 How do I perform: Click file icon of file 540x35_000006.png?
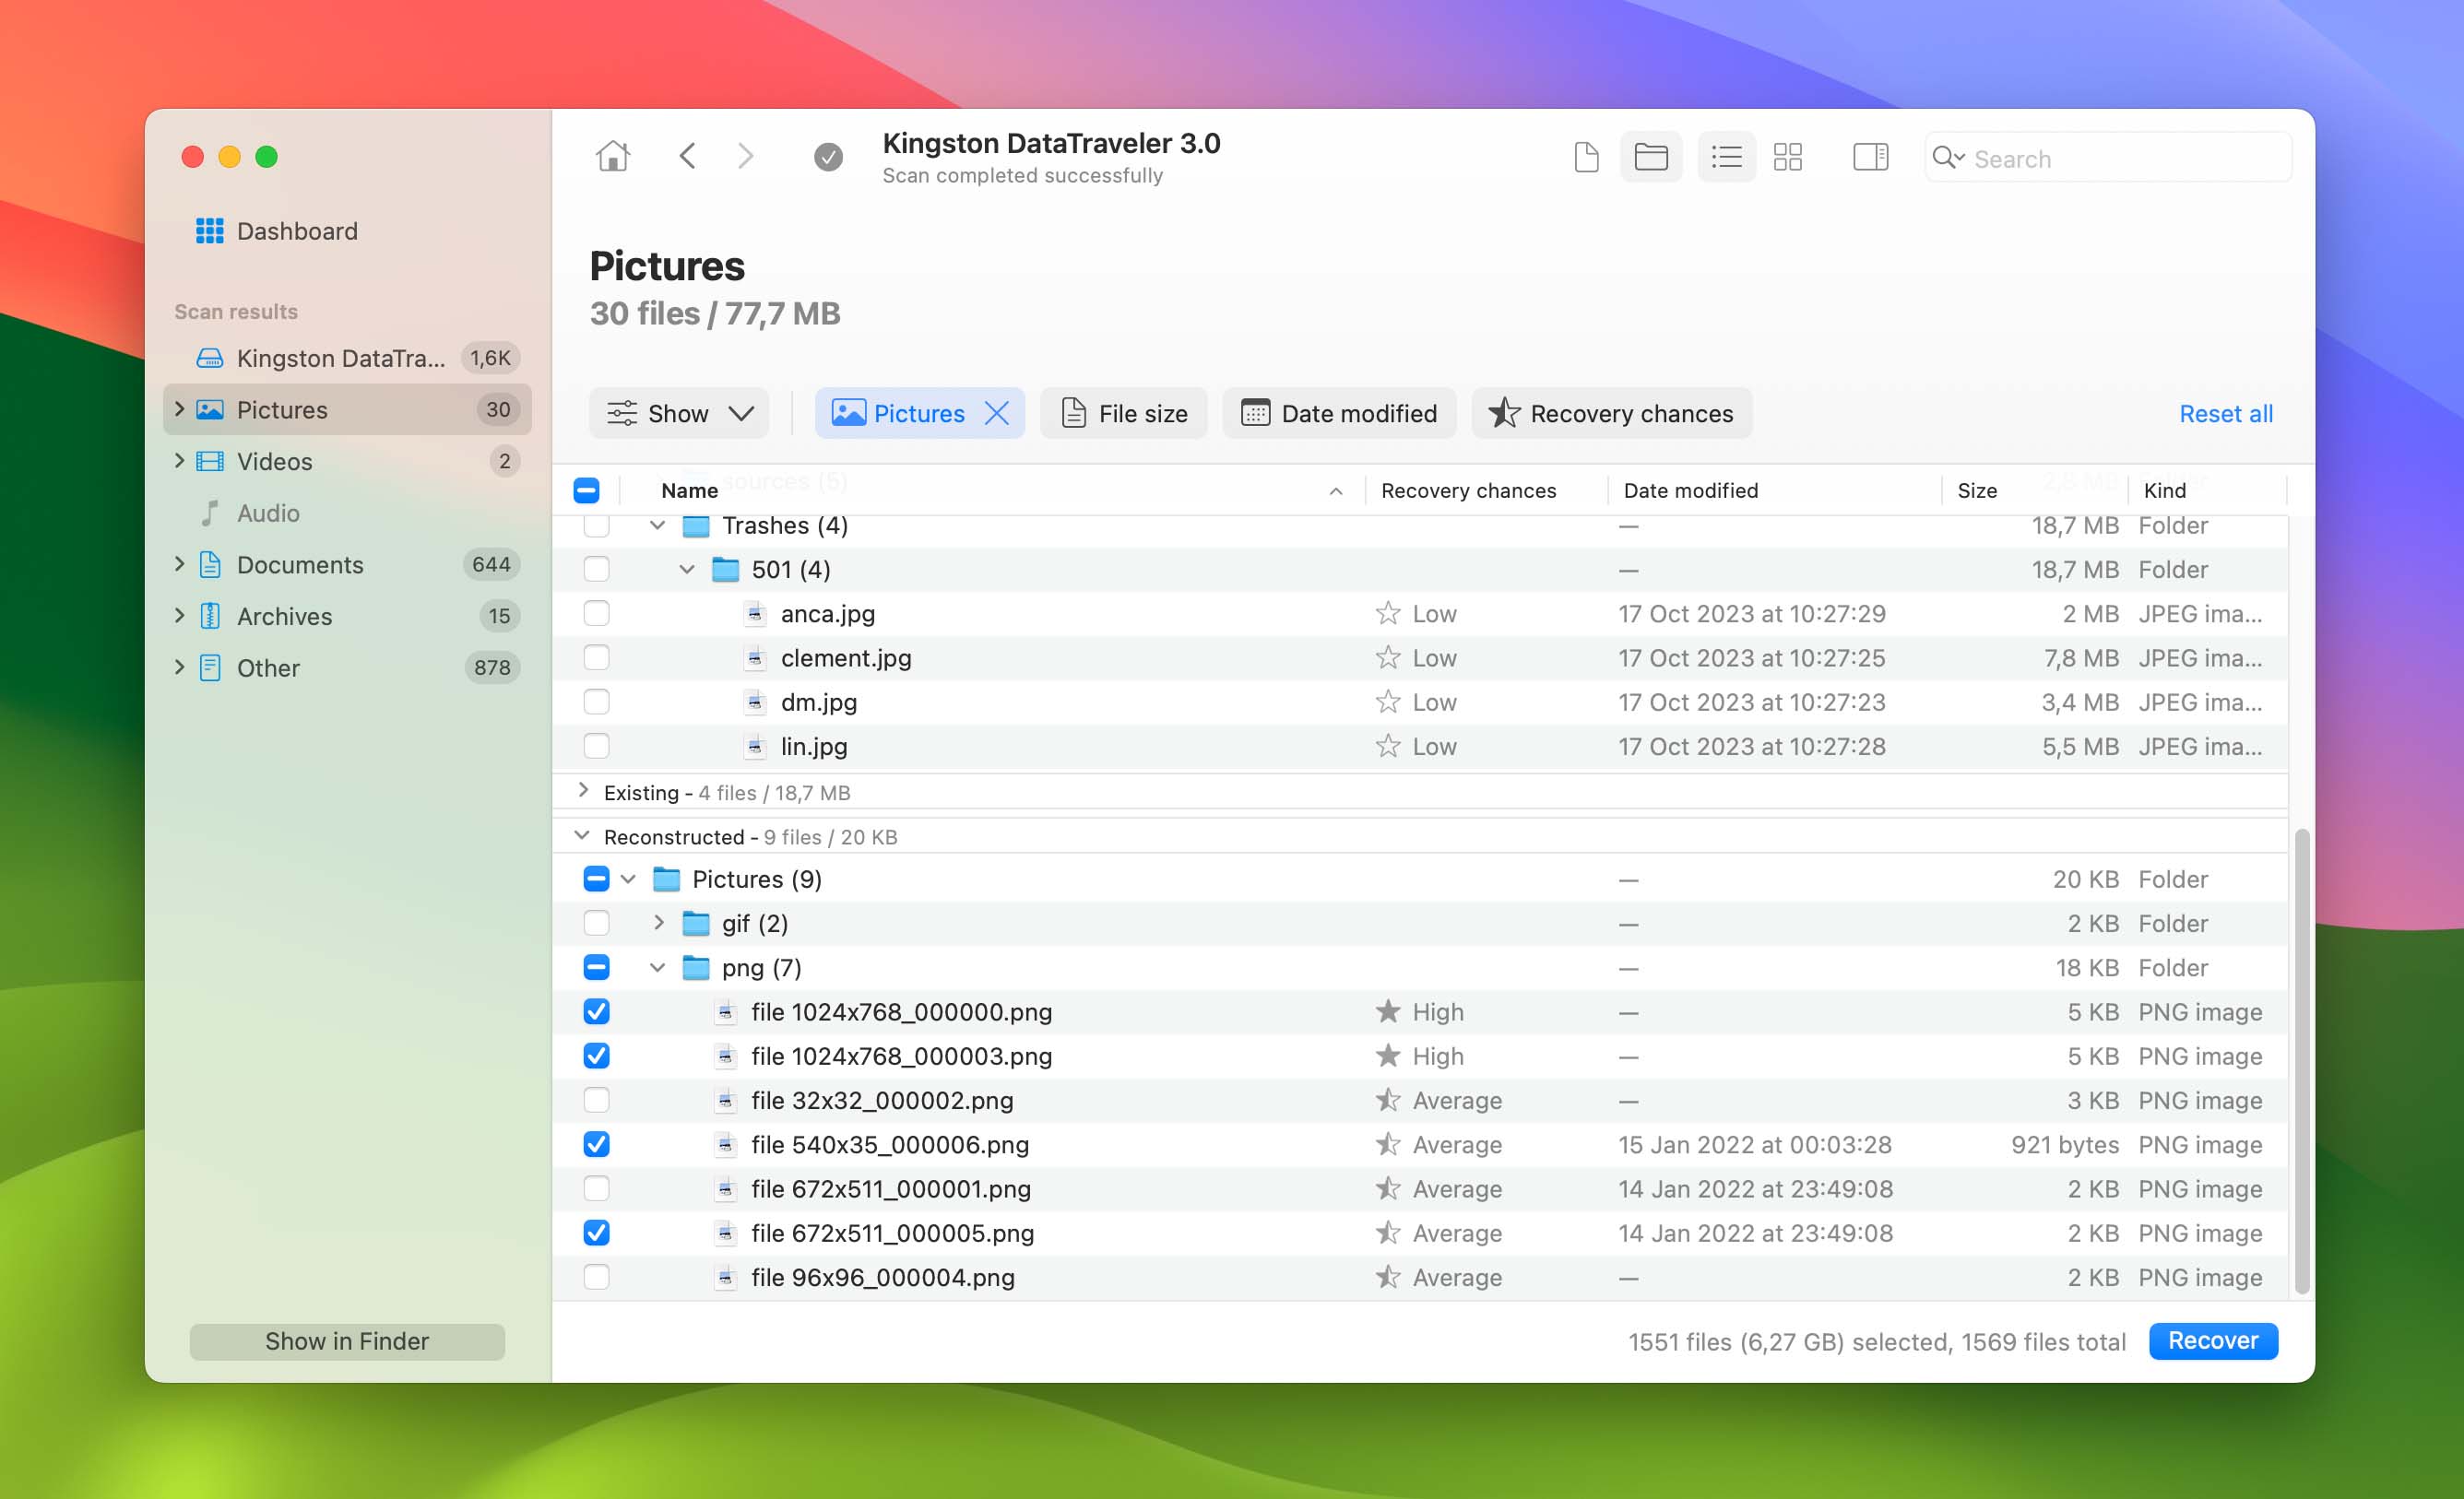(726, 1144)
